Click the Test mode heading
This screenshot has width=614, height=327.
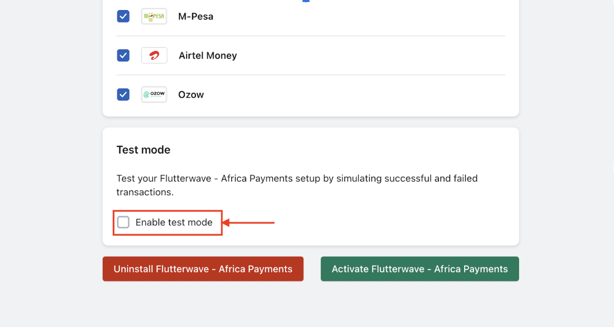tap(143, 149)
